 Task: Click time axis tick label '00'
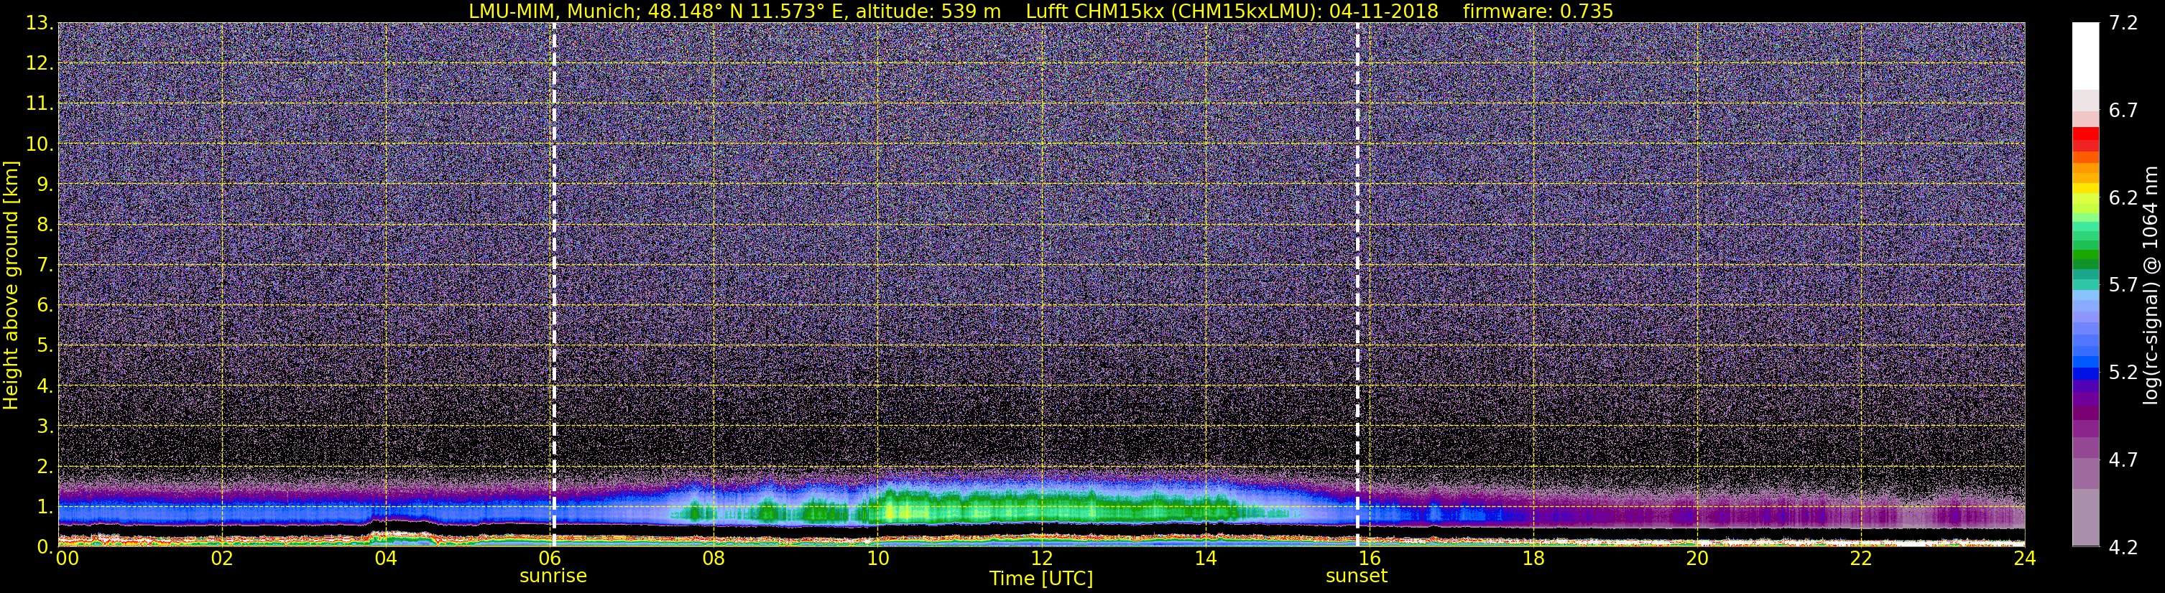66,559
